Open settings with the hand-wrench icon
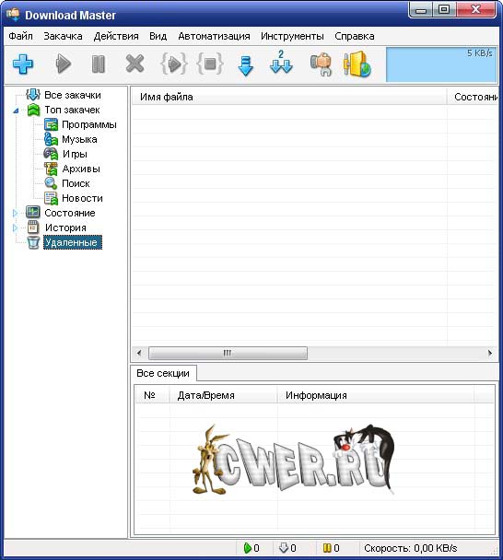 pos(321,64)
